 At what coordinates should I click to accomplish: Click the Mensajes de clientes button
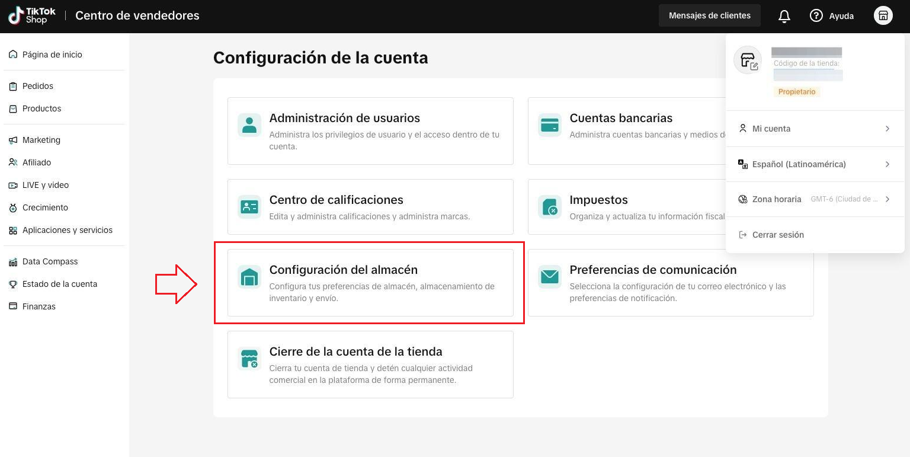(x=709, y=16)
